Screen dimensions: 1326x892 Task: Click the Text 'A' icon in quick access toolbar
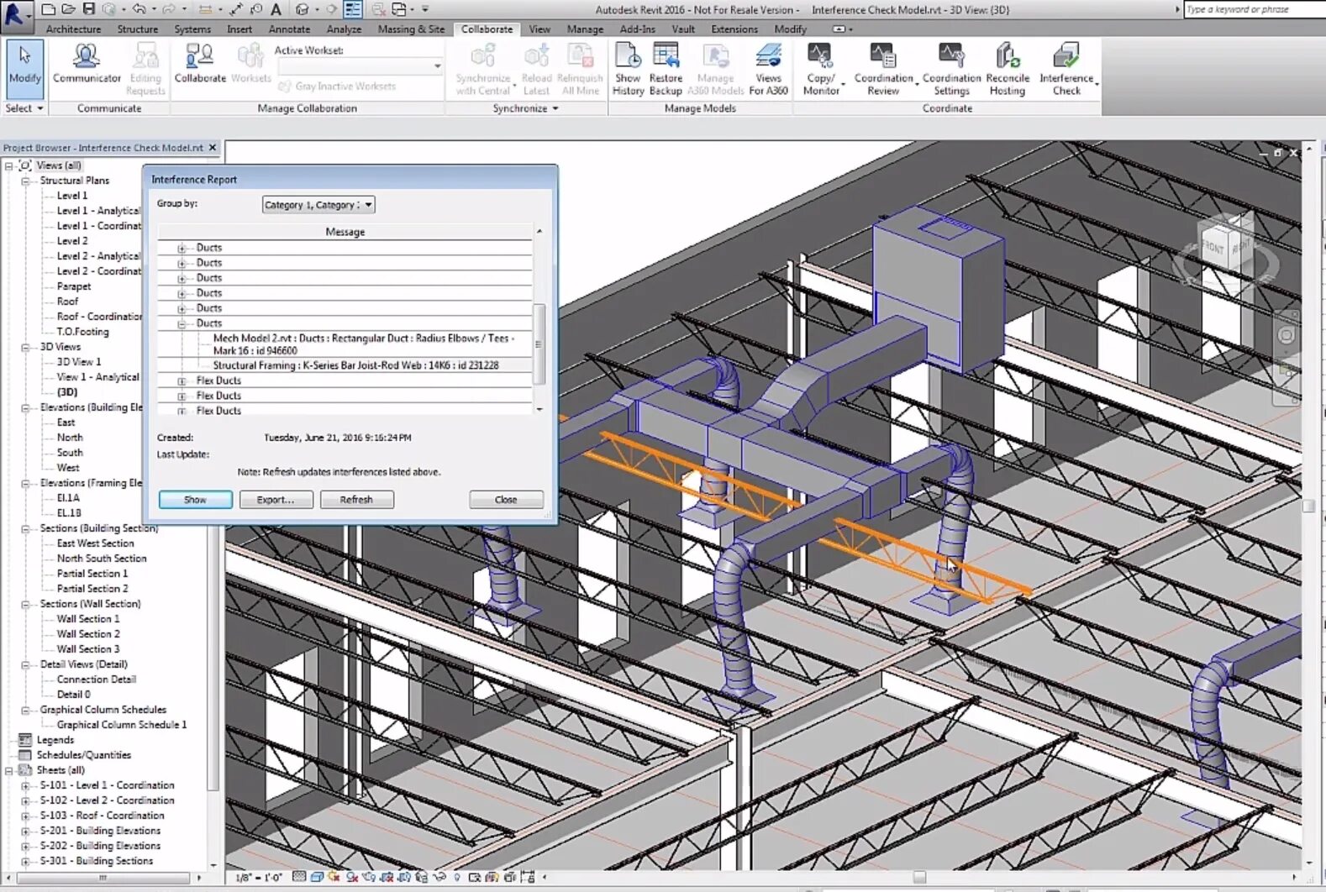coord(275,9)
